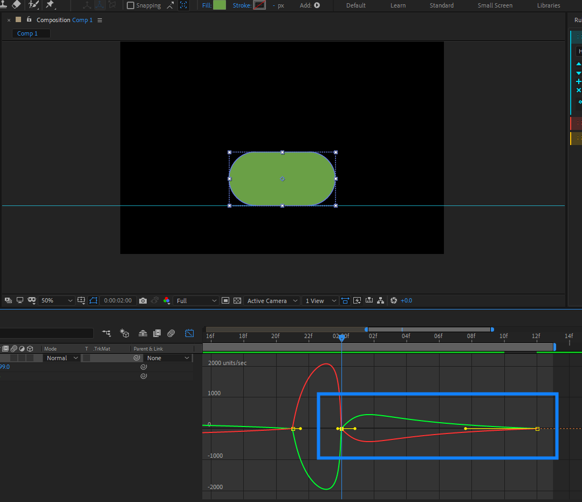Open the Active Camera view dropdown
Screen dimensions: 582x502
click(x=272, y=300)
